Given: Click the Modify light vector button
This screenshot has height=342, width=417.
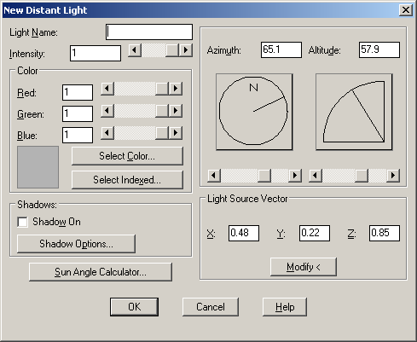Looking at the screenshot, I should pyautogui.click(x=304, y=267).
